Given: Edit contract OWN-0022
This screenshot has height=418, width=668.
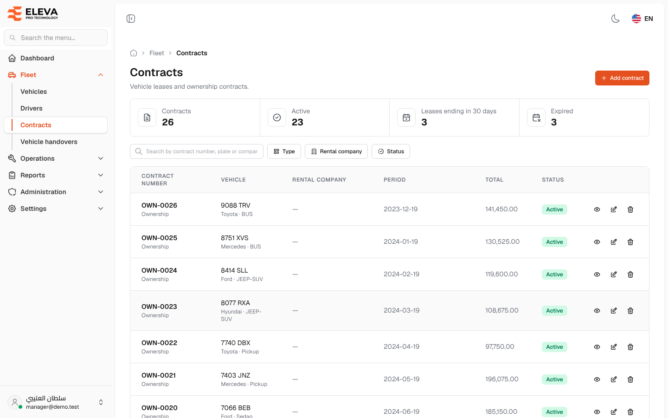Looking at the screenshot, I should coord(614,347).
